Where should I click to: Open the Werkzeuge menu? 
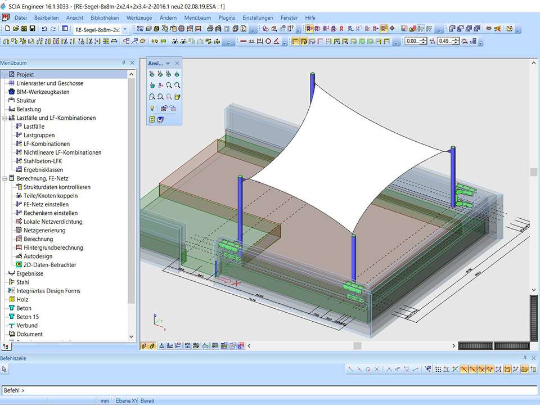(x=139, y=17)
